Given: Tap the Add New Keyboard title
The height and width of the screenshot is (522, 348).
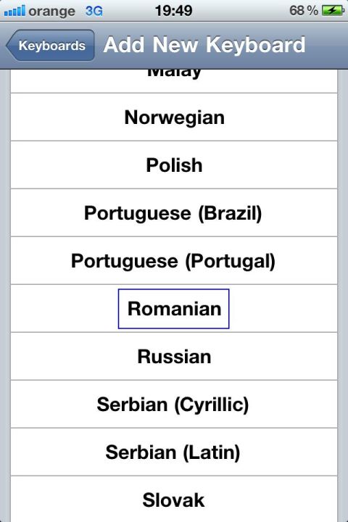Looking at the screenshot, I should [204, 45].
